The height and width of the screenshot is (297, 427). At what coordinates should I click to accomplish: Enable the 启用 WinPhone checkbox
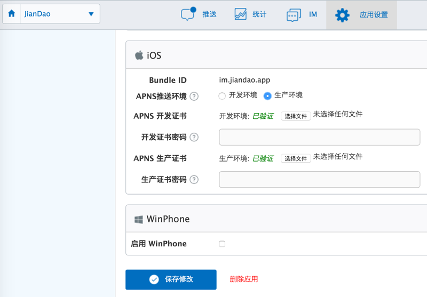pyautogui.click(x=222, y=244)
